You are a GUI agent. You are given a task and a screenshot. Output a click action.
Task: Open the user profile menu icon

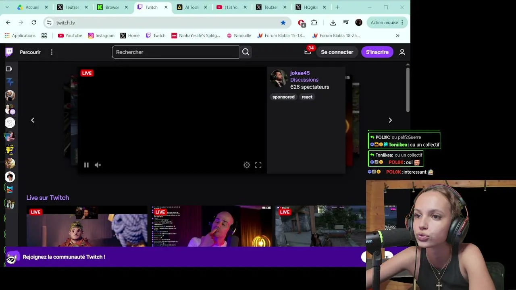tap(402, 52)
